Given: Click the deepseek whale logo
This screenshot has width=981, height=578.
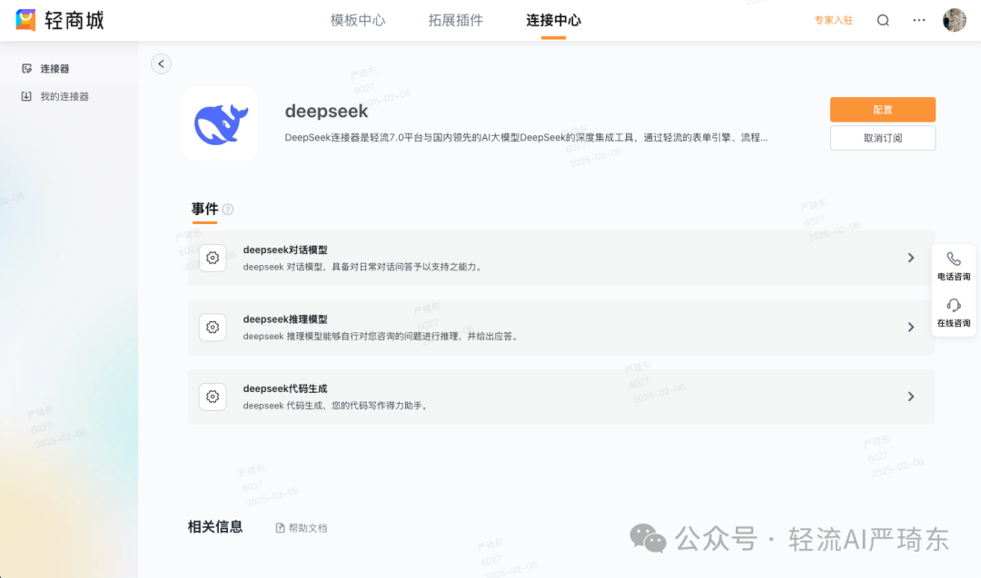Looking at the screenshot, I should click(x=220, y=123).
